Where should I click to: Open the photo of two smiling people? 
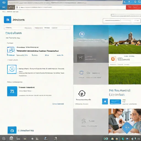(x=125, y=121)
